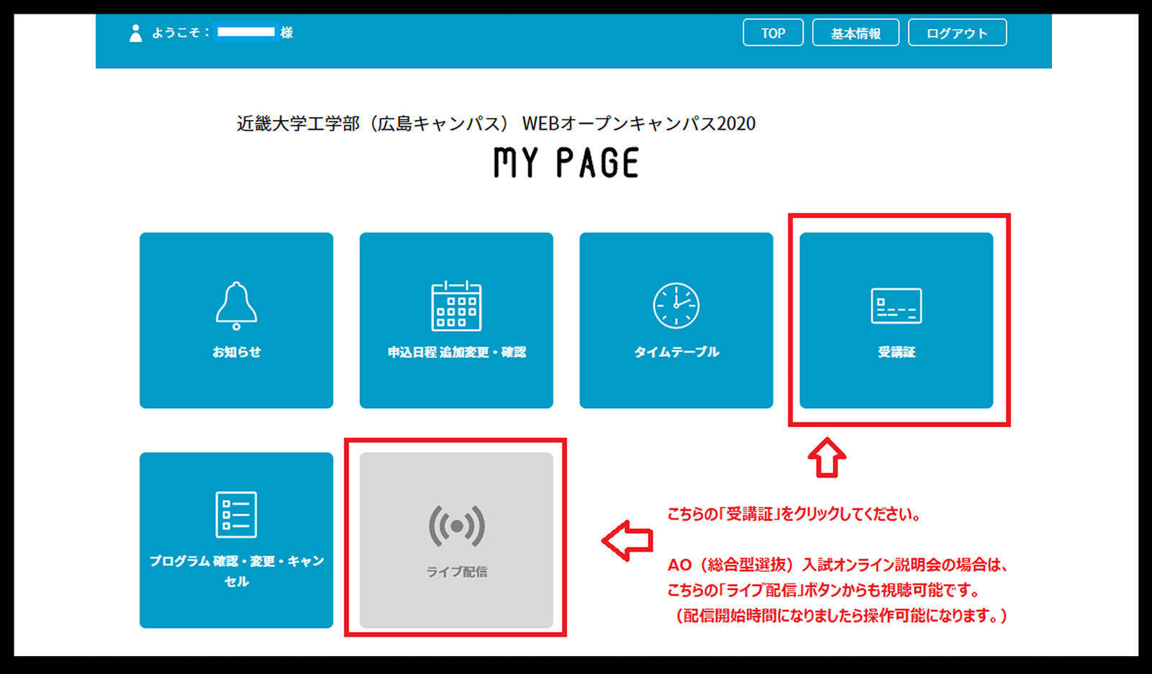
Task: Click the MY PAGE heading
Action: pyautogui.click(x=566, y=162)
